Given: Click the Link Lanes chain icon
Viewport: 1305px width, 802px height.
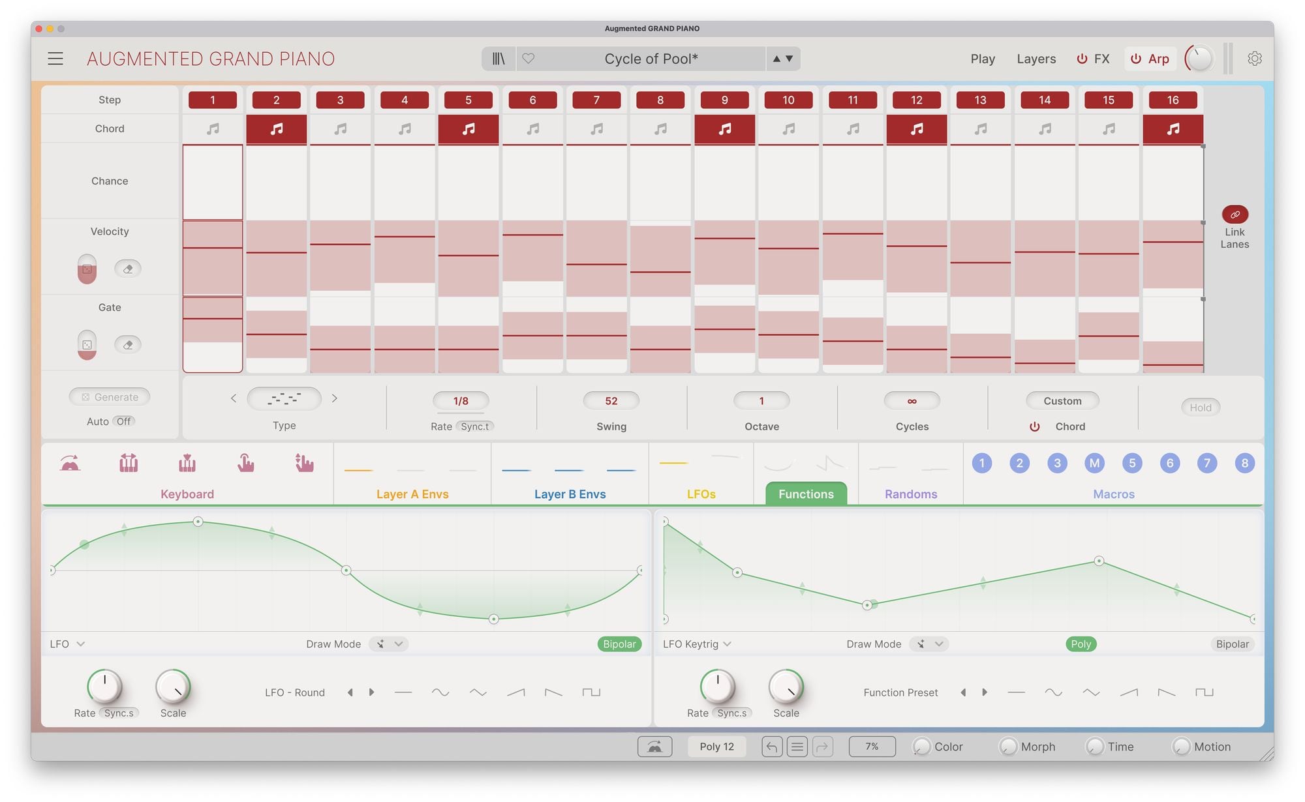Looking at the screenshot, I should pos(1235,215).
